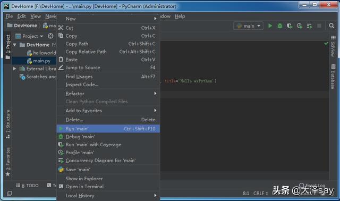
Task: Click the locate target icon in Project panel
Action: click(50, 36)
